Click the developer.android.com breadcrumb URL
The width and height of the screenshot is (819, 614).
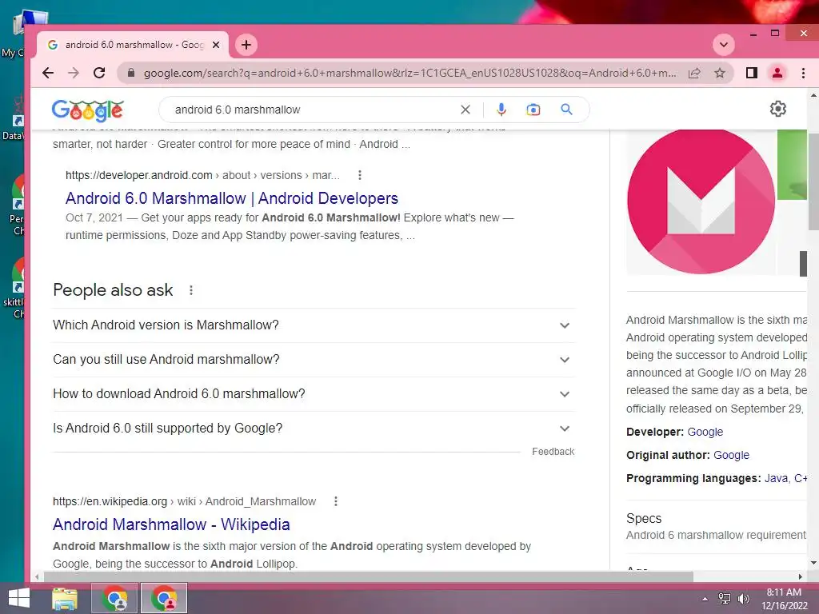[x=202, y=175]
